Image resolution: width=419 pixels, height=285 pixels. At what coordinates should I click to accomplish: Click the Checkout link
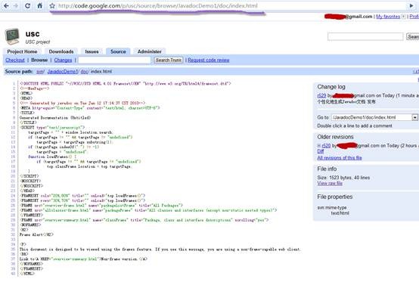[x=15, y=60]
